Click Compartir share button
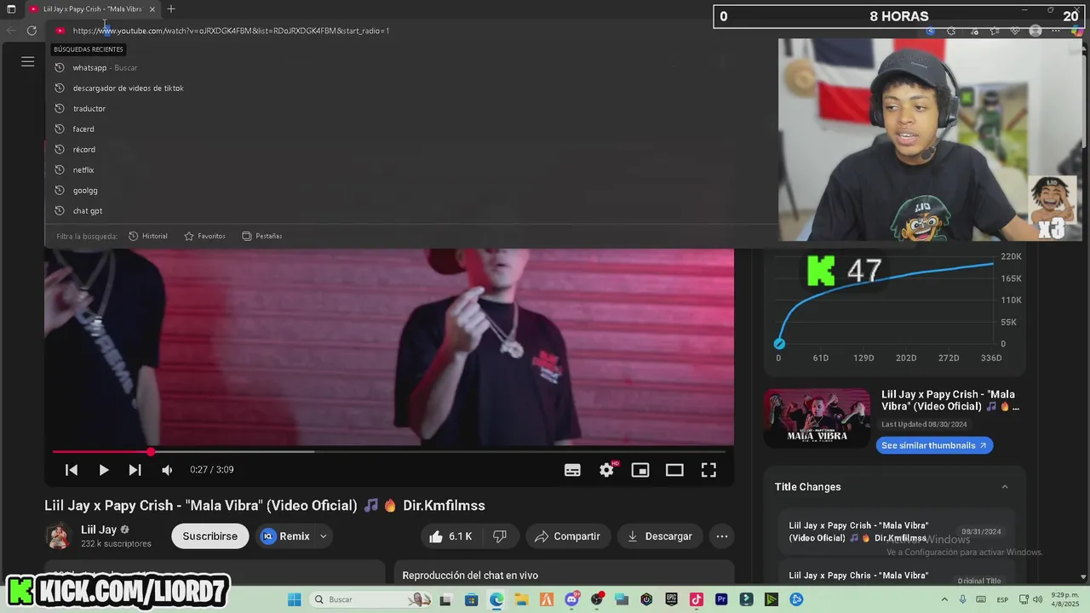1090x613 pixels. pyautogui.click(x=568, y=536)
